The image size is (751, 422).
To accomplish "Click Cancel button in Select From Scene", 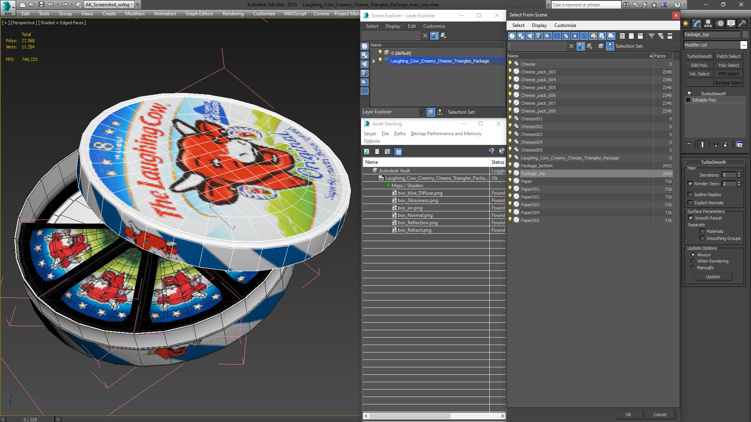I will tap(660, 415).
